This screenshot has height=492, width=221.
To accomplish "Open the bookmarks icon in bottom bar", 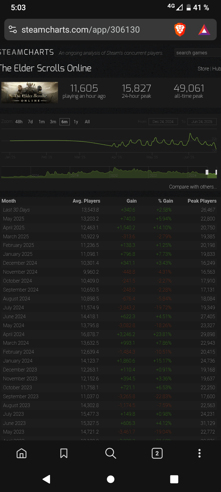I will (x=64, y=453).
